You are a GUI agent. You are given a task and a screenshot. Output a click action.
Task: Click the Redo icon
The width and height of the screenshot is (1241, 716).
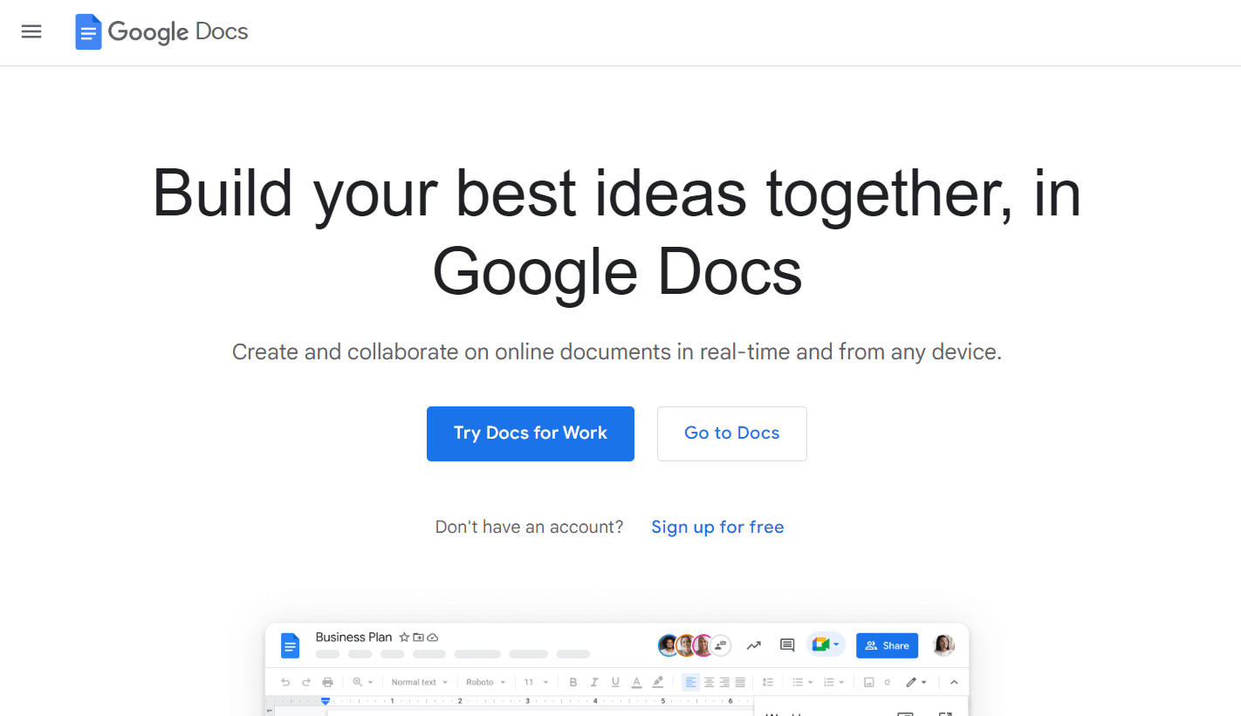306,682
